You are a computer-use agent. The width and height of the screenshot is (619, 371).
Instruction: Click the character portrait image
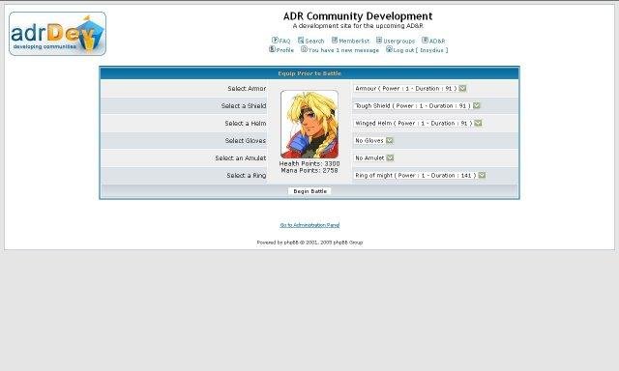[309, 125]
